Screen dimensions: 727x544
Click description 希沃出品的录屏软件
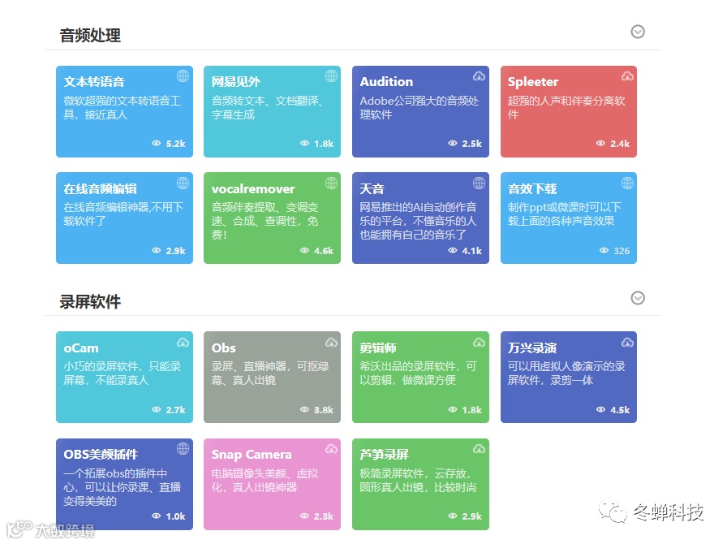click(x=418, y=373)
